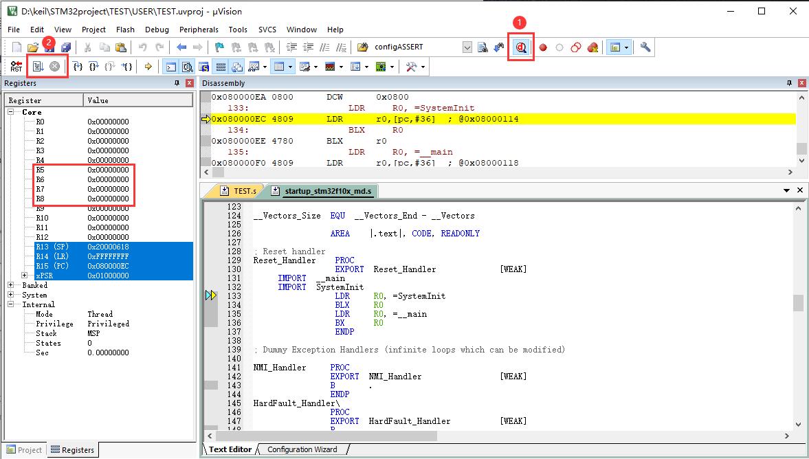Image resolution: width=809 pixels, height=459 pixels.
Task: Pin the Disassembly panel
Action: [x=789, y=83]
